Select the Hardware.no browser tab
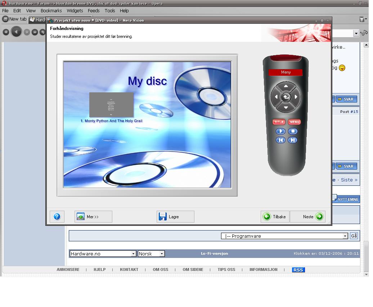 (x=37, y=20)
